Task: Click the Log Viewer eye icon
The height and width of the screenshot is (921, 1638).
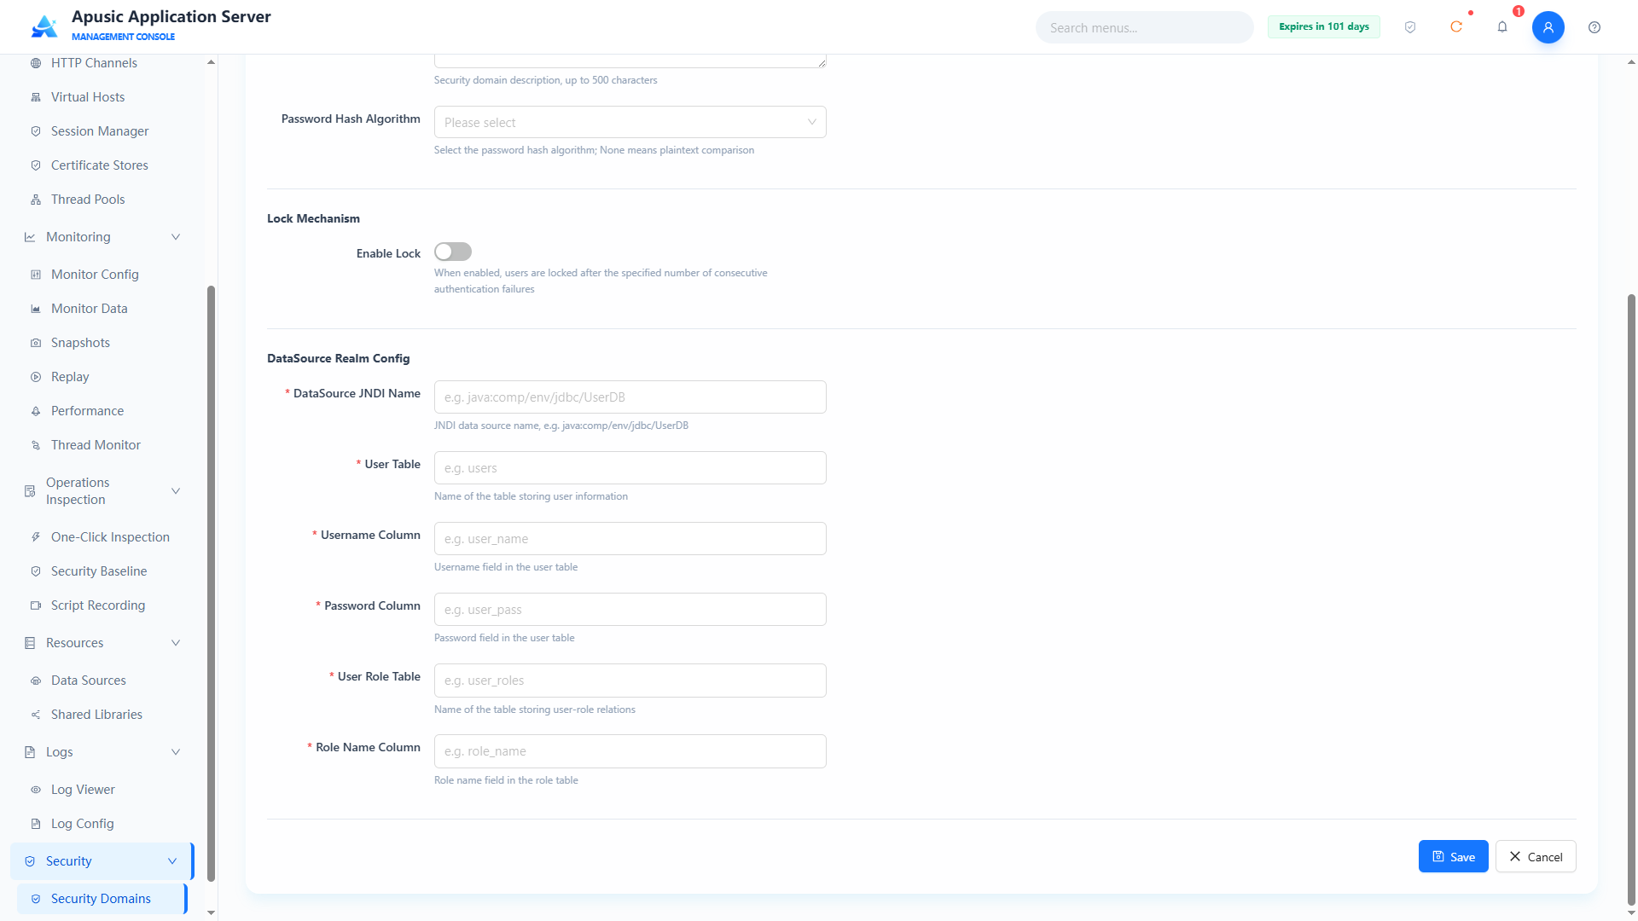Action: click(36, 790)
